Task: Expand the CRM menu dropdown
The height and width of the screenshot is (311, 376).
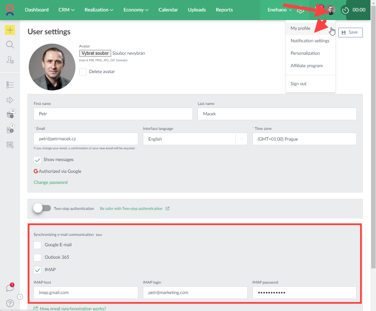Action: pos(66,10)
